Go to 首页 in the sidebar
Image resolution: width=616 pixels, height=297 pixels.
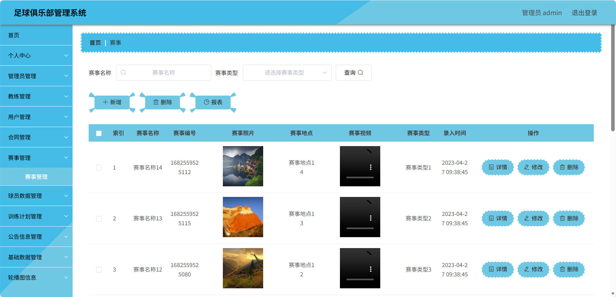coord(36,35)
